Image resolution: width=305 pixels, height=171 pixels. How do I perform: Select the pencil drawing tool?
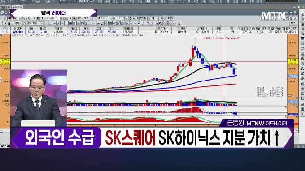tap(102, 23)
